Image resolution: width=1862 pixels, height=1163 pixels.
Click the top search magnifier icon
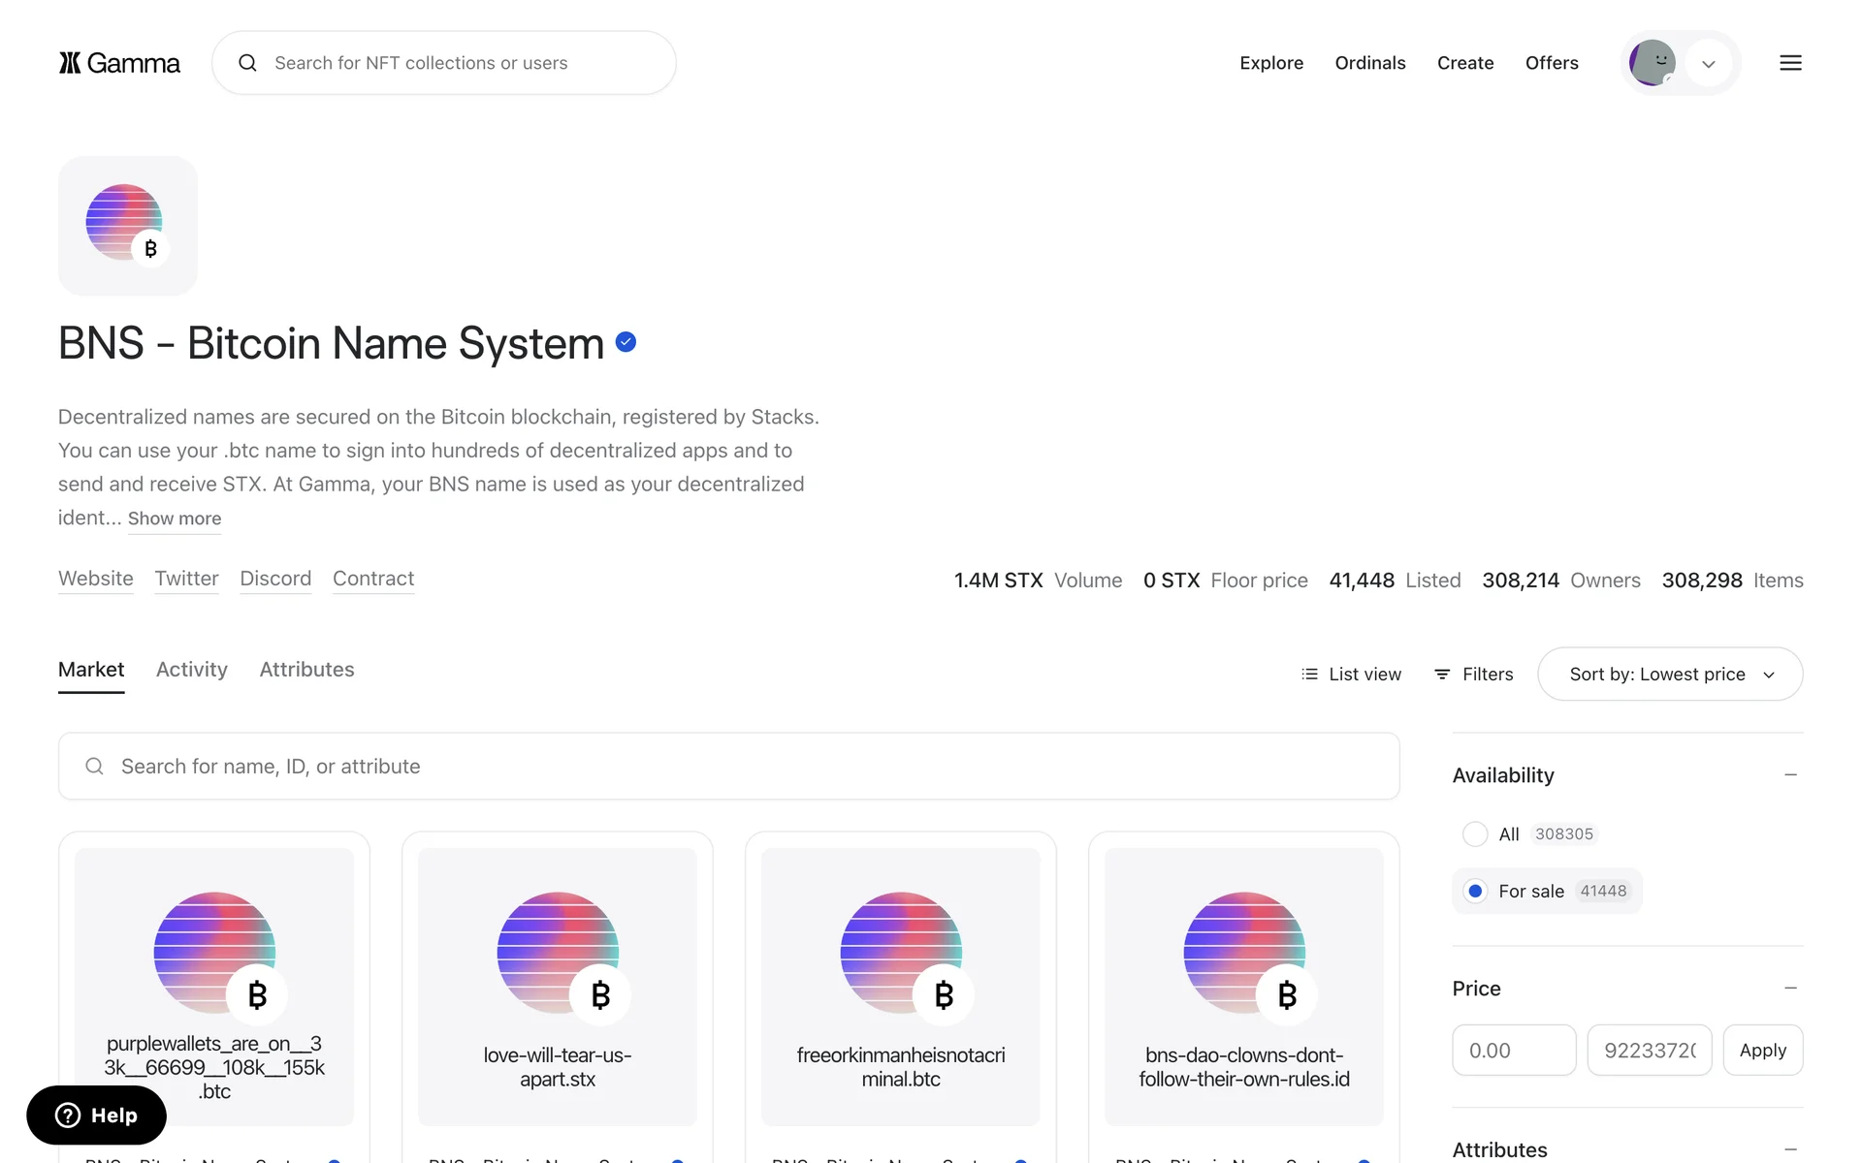pos(248,63)
